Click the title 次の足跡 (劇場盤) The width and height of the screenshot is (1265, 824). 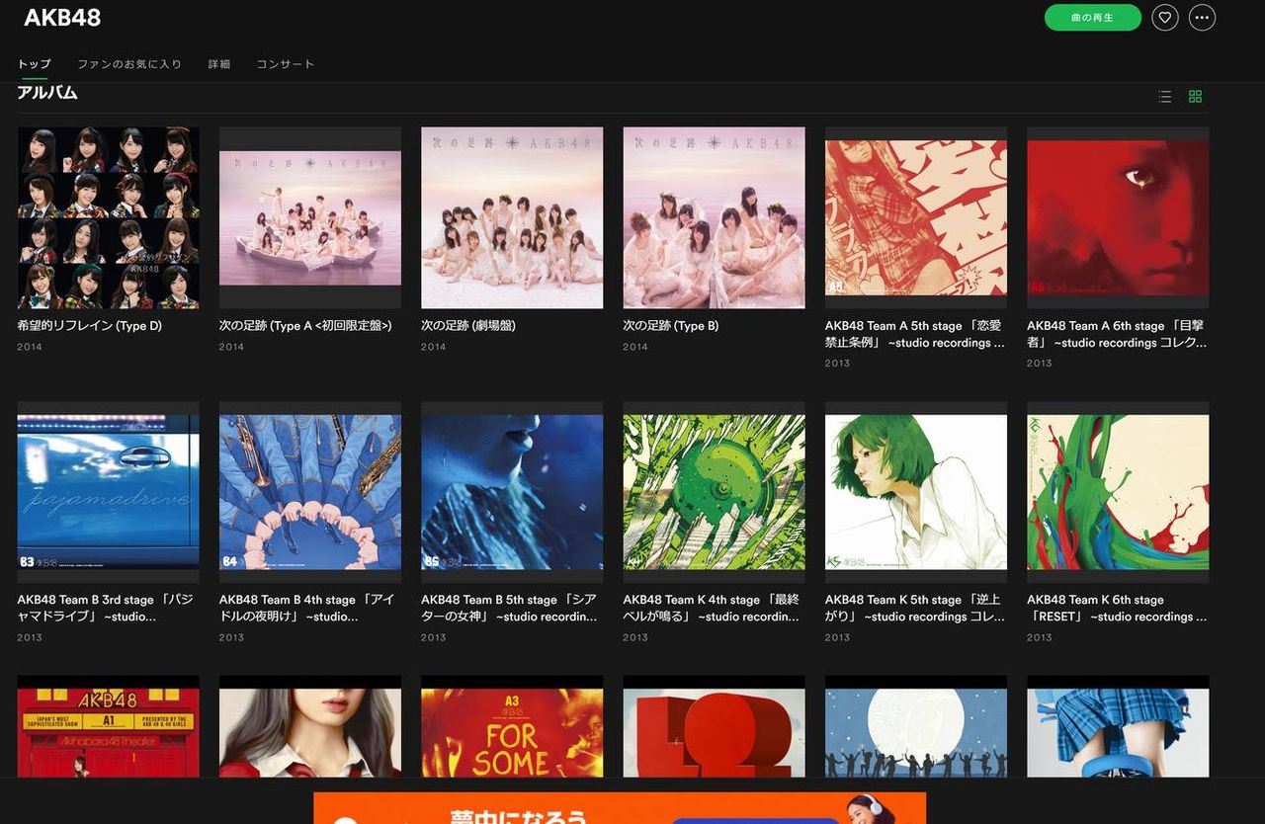[x=468, y=326]
